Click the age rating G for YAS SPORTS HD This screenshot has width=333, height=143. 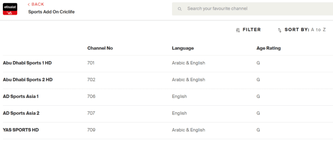coord(258,130)
